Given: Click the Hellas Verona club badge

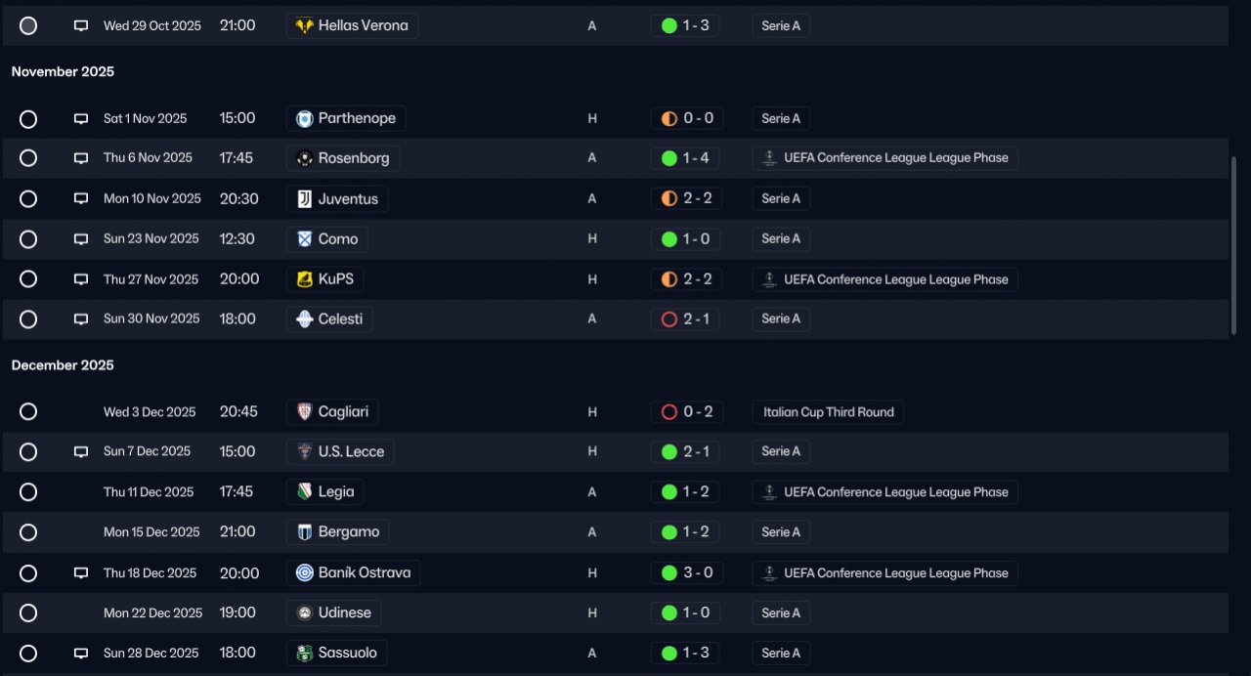Looking at the screenshot, I should tap(305, 25).
